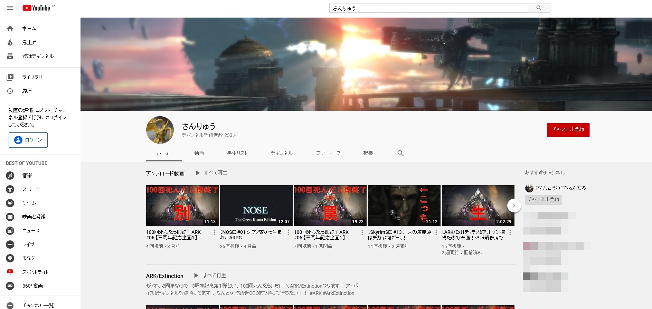652x309 pixels.
Task: Open title 【NOSE】#01 ダクソ愛から生まれたARPG
Action: tap(251, 235)
